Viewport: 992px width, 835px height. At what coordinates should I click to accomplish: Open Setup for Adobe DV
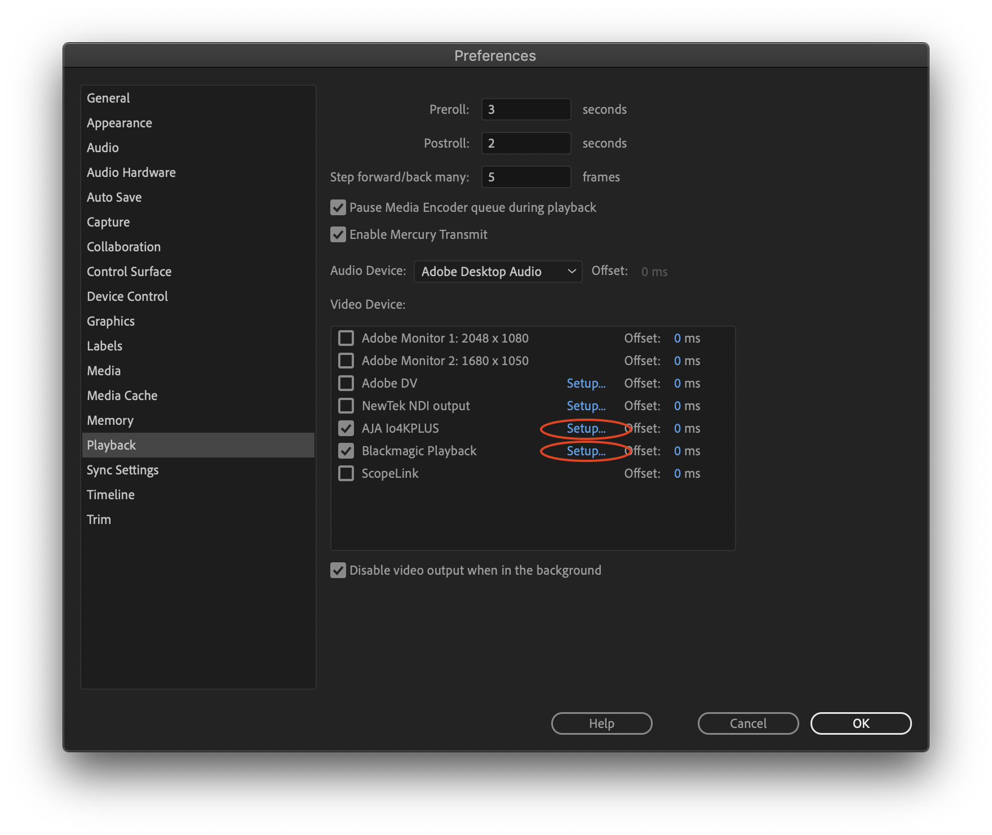click(586, 383)
